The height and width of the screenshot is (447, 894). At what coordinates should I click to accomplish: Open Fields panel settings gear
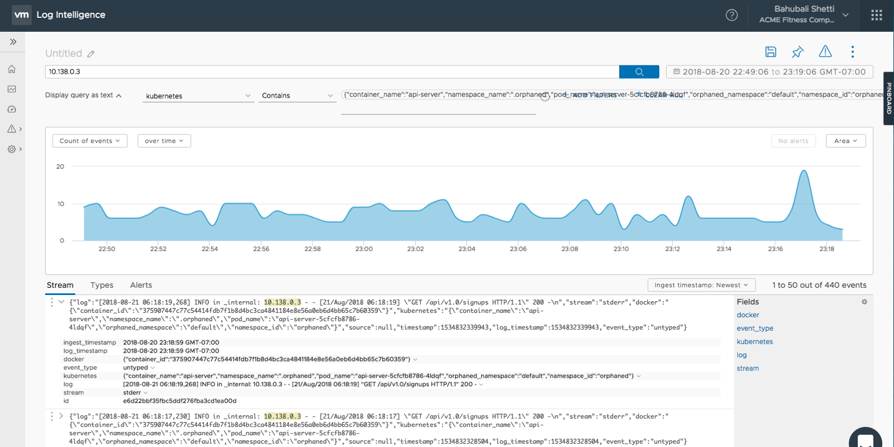(864, 302)
